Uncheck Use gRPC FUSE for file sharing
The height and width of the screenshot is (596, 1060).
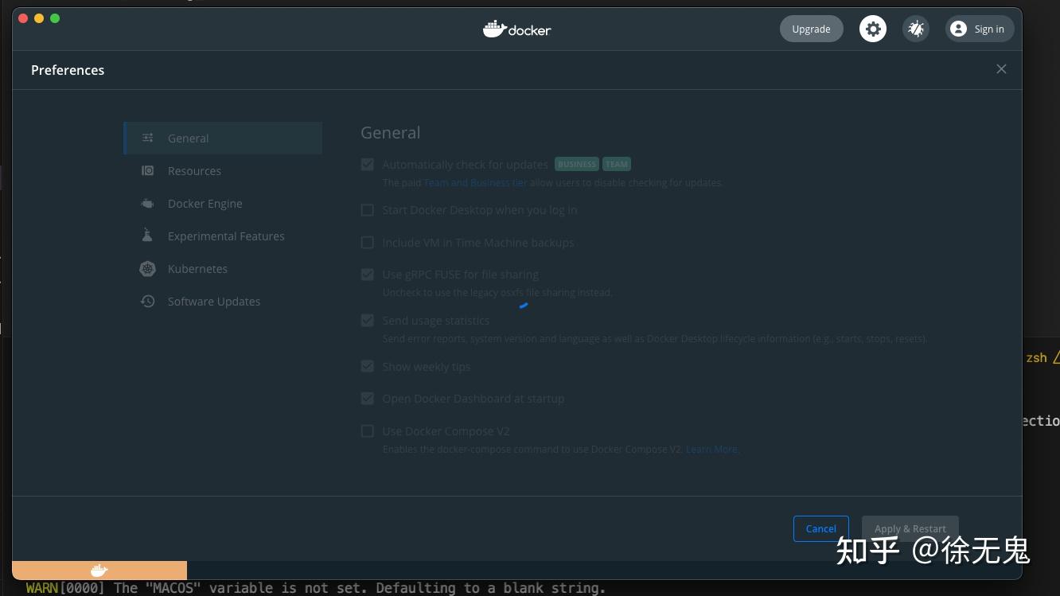(x=368, y=275)
